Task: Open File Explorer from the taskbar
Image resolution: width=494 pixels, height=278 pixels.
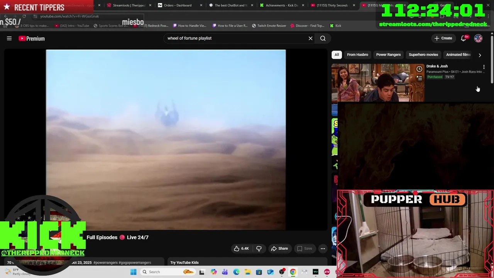Action: click(x=247, y=272)
